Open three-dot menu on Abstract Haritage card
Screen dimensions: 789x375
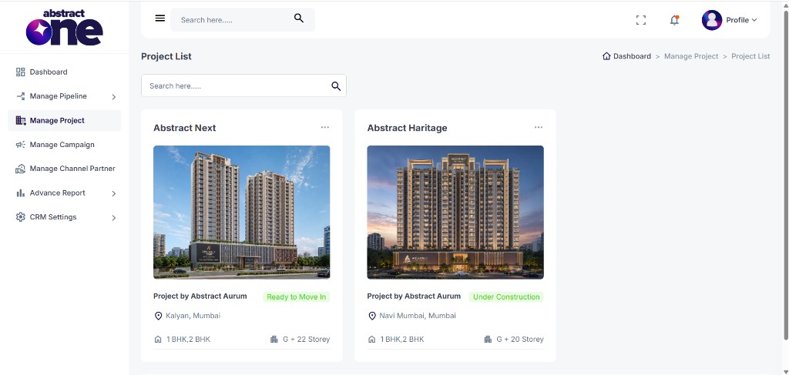[x=539, y=127]
